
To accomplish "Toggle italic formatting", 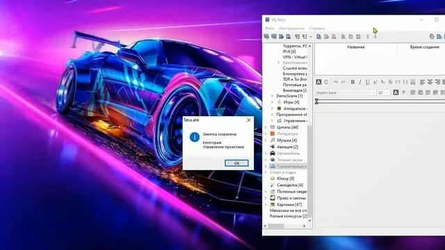I will pos(360,82).
